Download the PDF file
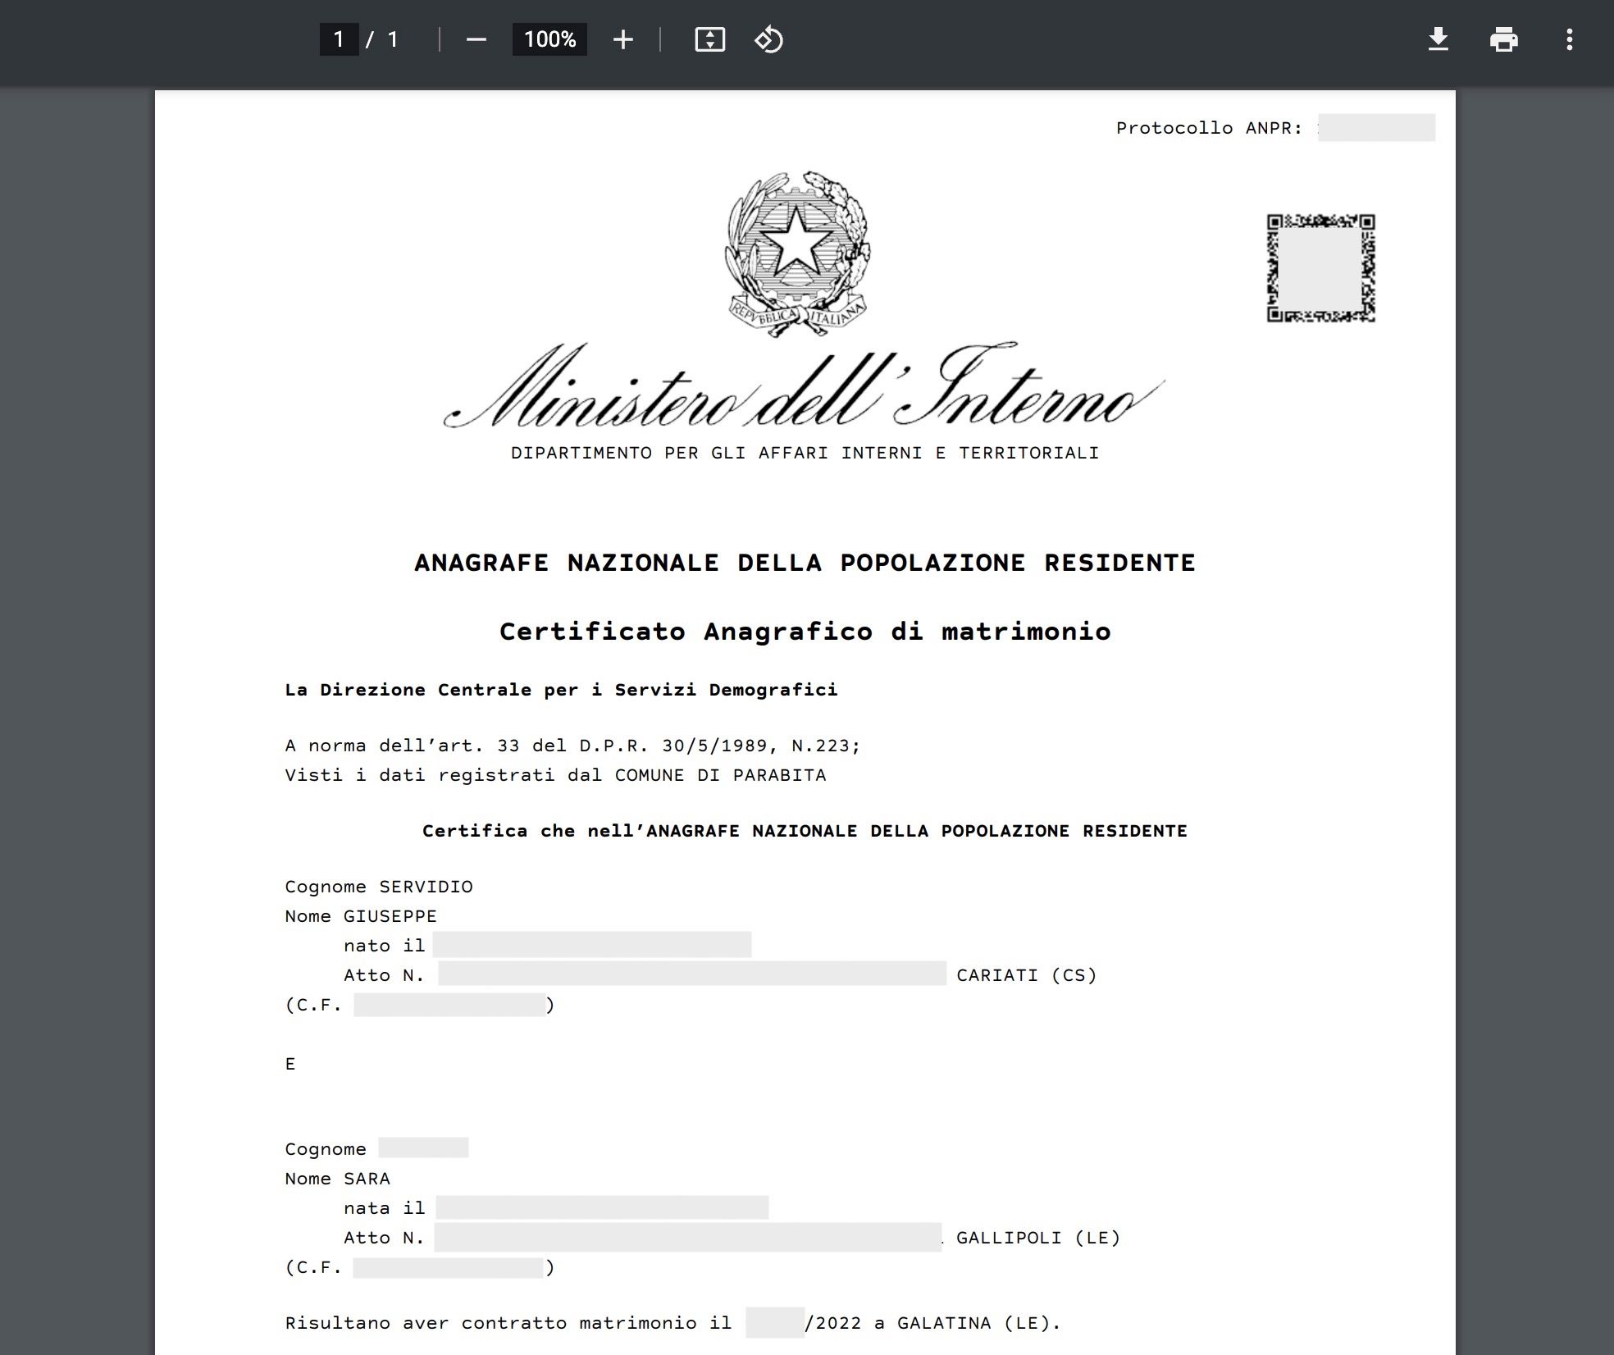The width and height of the screenshot is (1614, 1355). [1438, 39]
